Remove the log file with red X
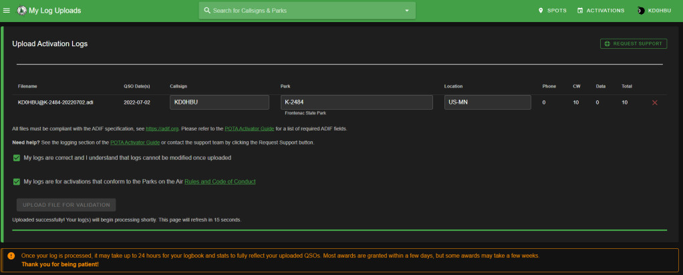Viewport: 683px width, 275px height. click(654, 102)
